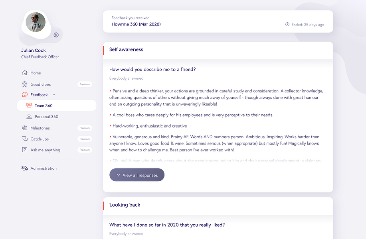The width and height of the screenshot is (366, 239).
Task: Expand responses with View all responses
Action: (x=137, y=175)
